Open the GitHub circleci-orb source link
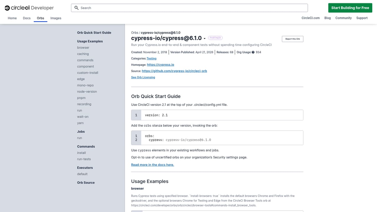377x212 pixels. [x=174, y=71]
